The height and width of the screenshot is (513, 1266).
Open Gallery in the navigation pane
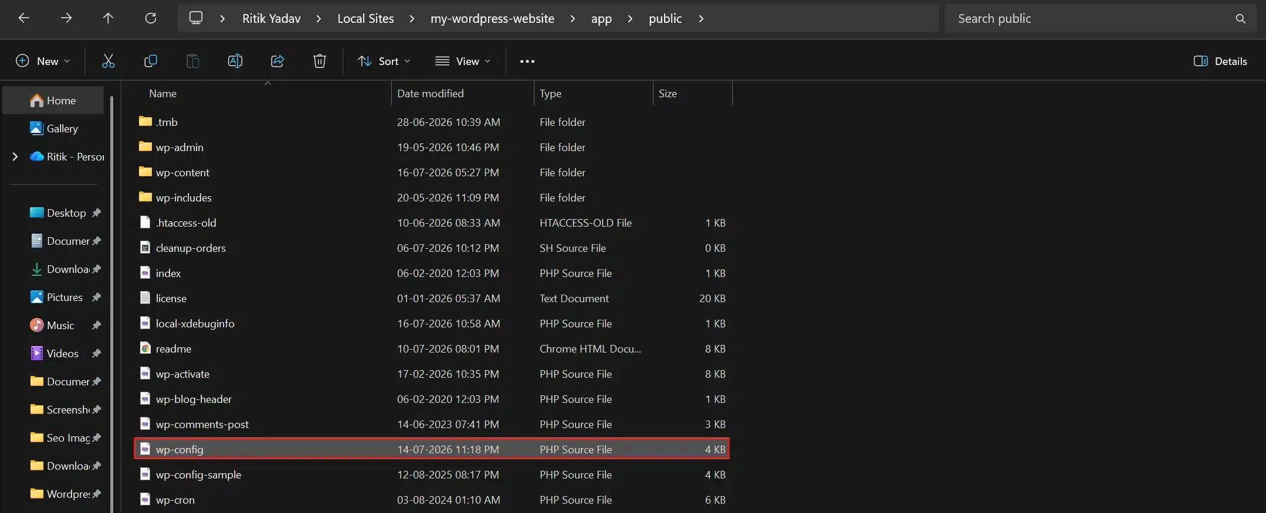53,128
